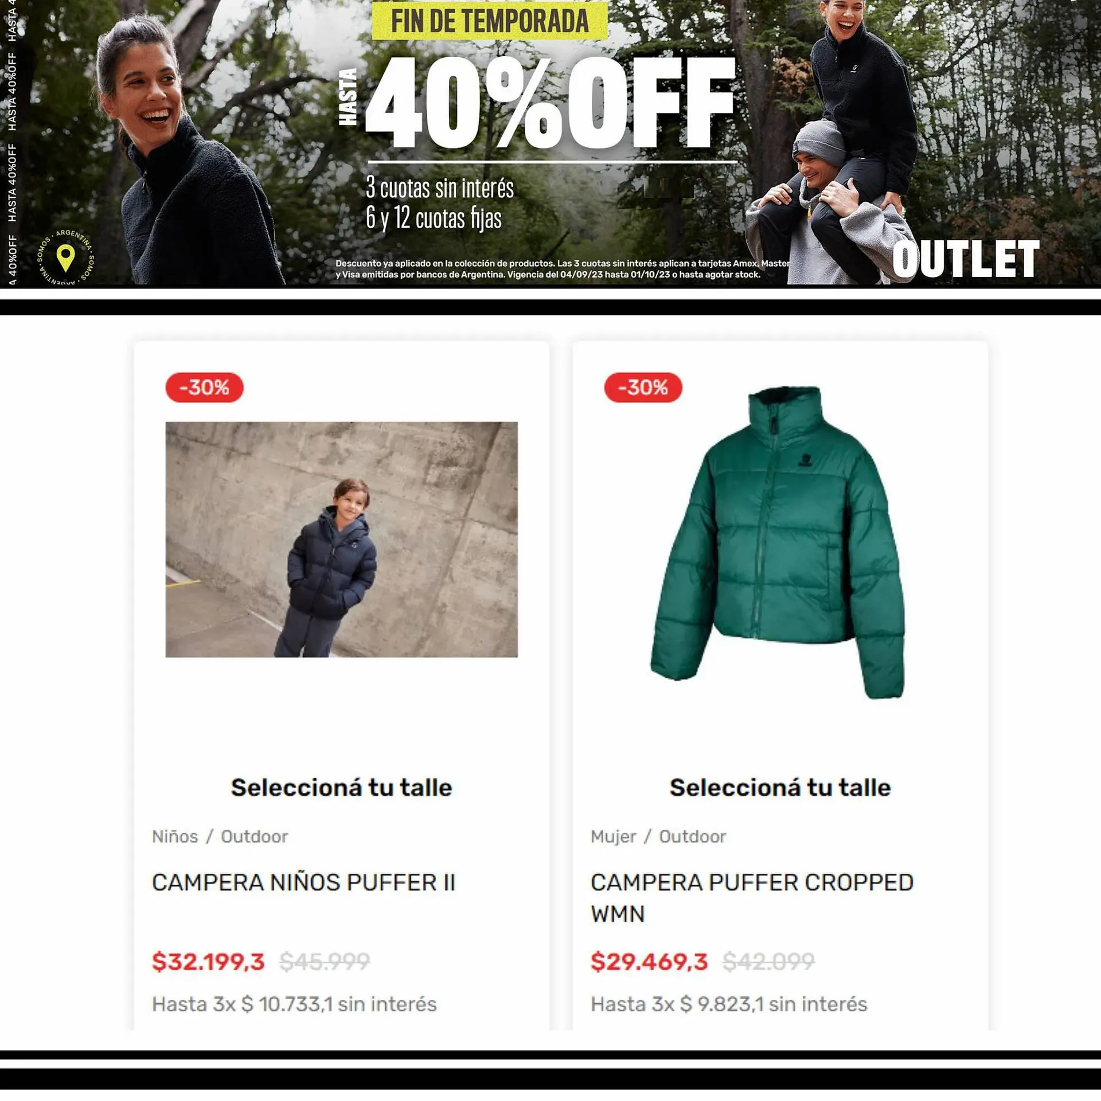Open CAMPERA NIÑOS PUFFER II product title
The height and width of the screenshot is (1101, 1101).
(303, 883)
